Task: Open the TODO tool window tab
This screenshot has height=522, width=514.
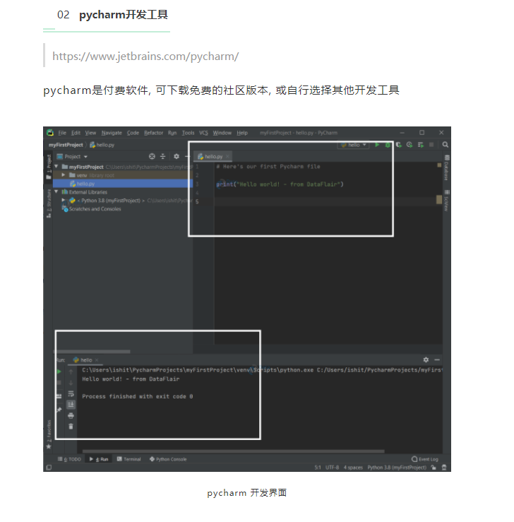Action: point(69,459)
